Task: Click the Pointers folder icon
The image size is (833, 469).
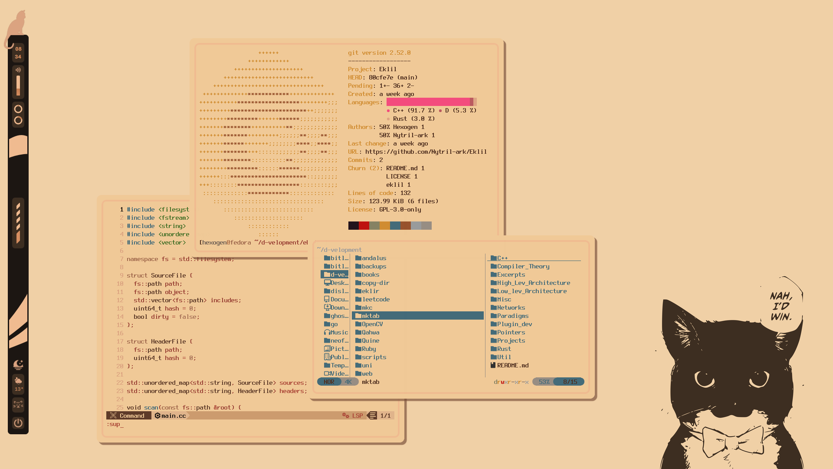Action: (494, 332)
